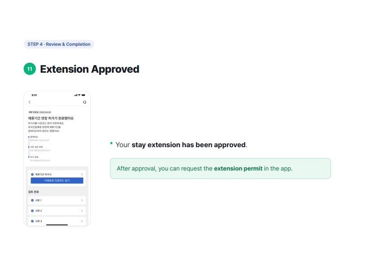Viewport: 378px width, 267px height.
Task: Tap the 서류 검토 완료 timeline dot
Action: (29, 147)
